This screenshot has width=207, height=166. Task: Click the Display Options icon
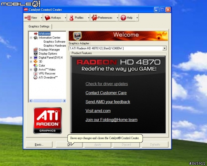point(35,53)
